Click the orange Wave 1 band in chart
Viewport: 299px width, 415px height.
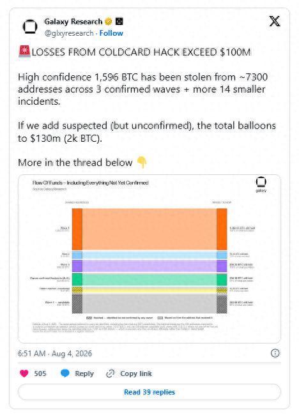(x=149, y=229)
